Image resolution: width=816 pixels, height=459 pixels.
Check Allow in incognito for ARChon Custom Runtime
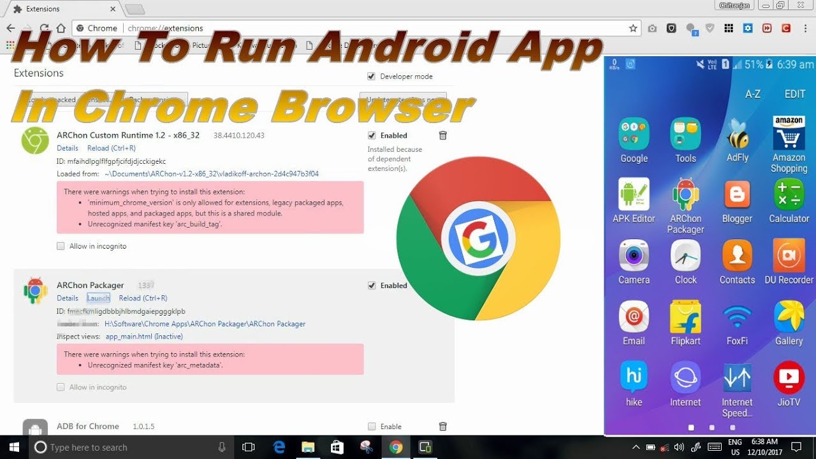coord(61,246)
